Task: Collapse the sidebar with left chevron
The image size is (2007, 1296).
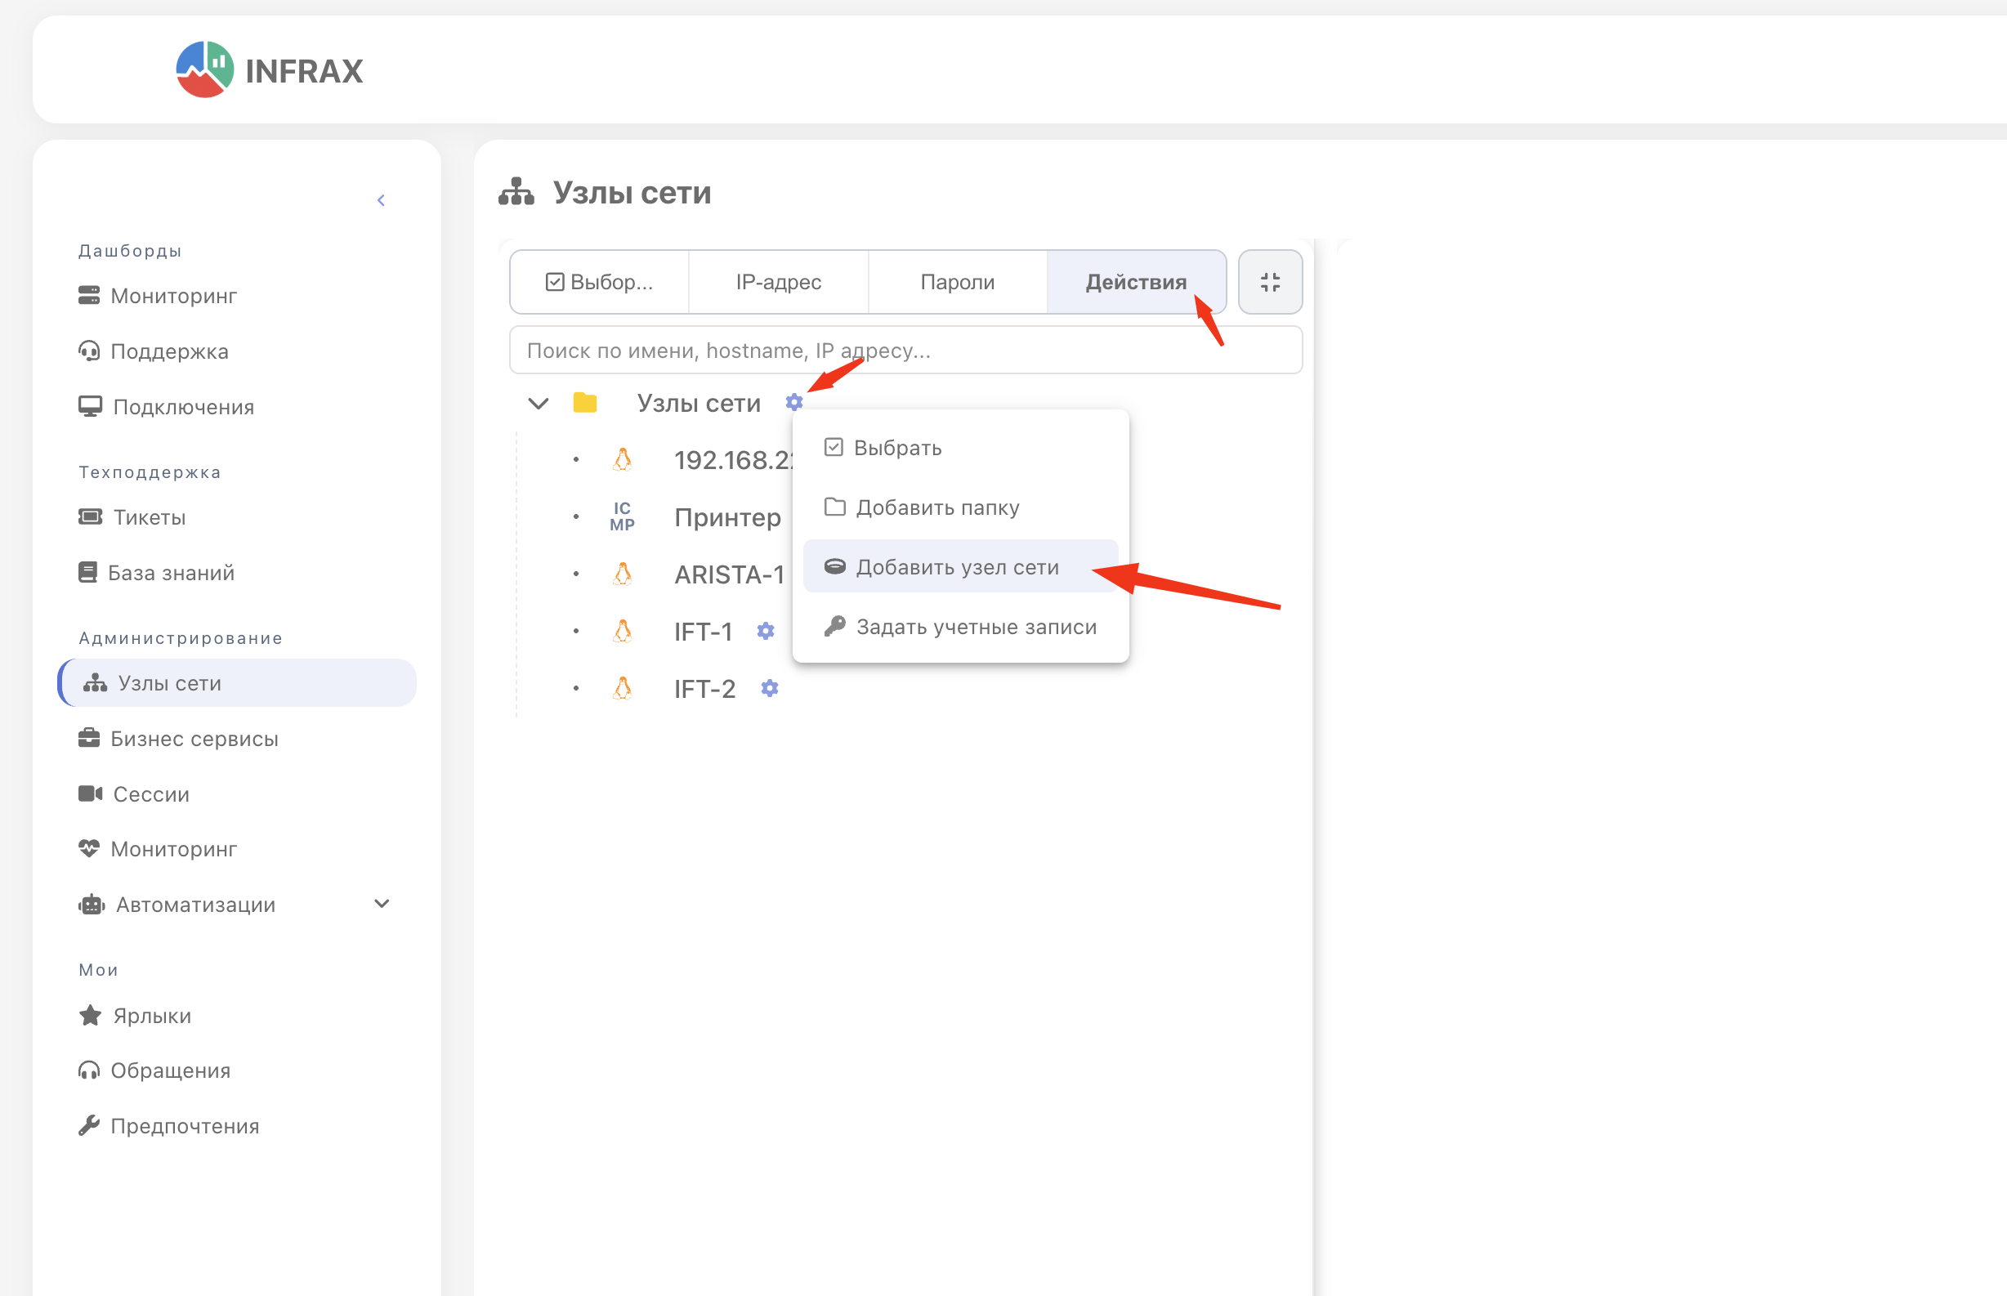Action: [381, 200]
